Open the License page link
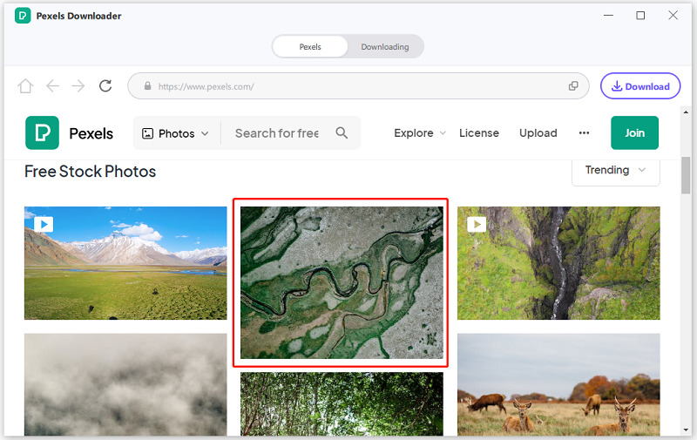The width and height of the screenshot is (697, 440). [x=478, y=133]
